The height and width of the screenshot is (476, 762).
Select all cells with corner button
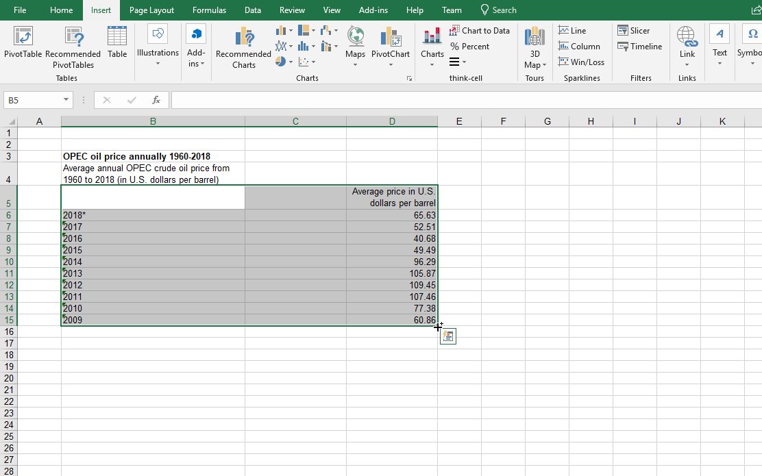coord(10,121)
